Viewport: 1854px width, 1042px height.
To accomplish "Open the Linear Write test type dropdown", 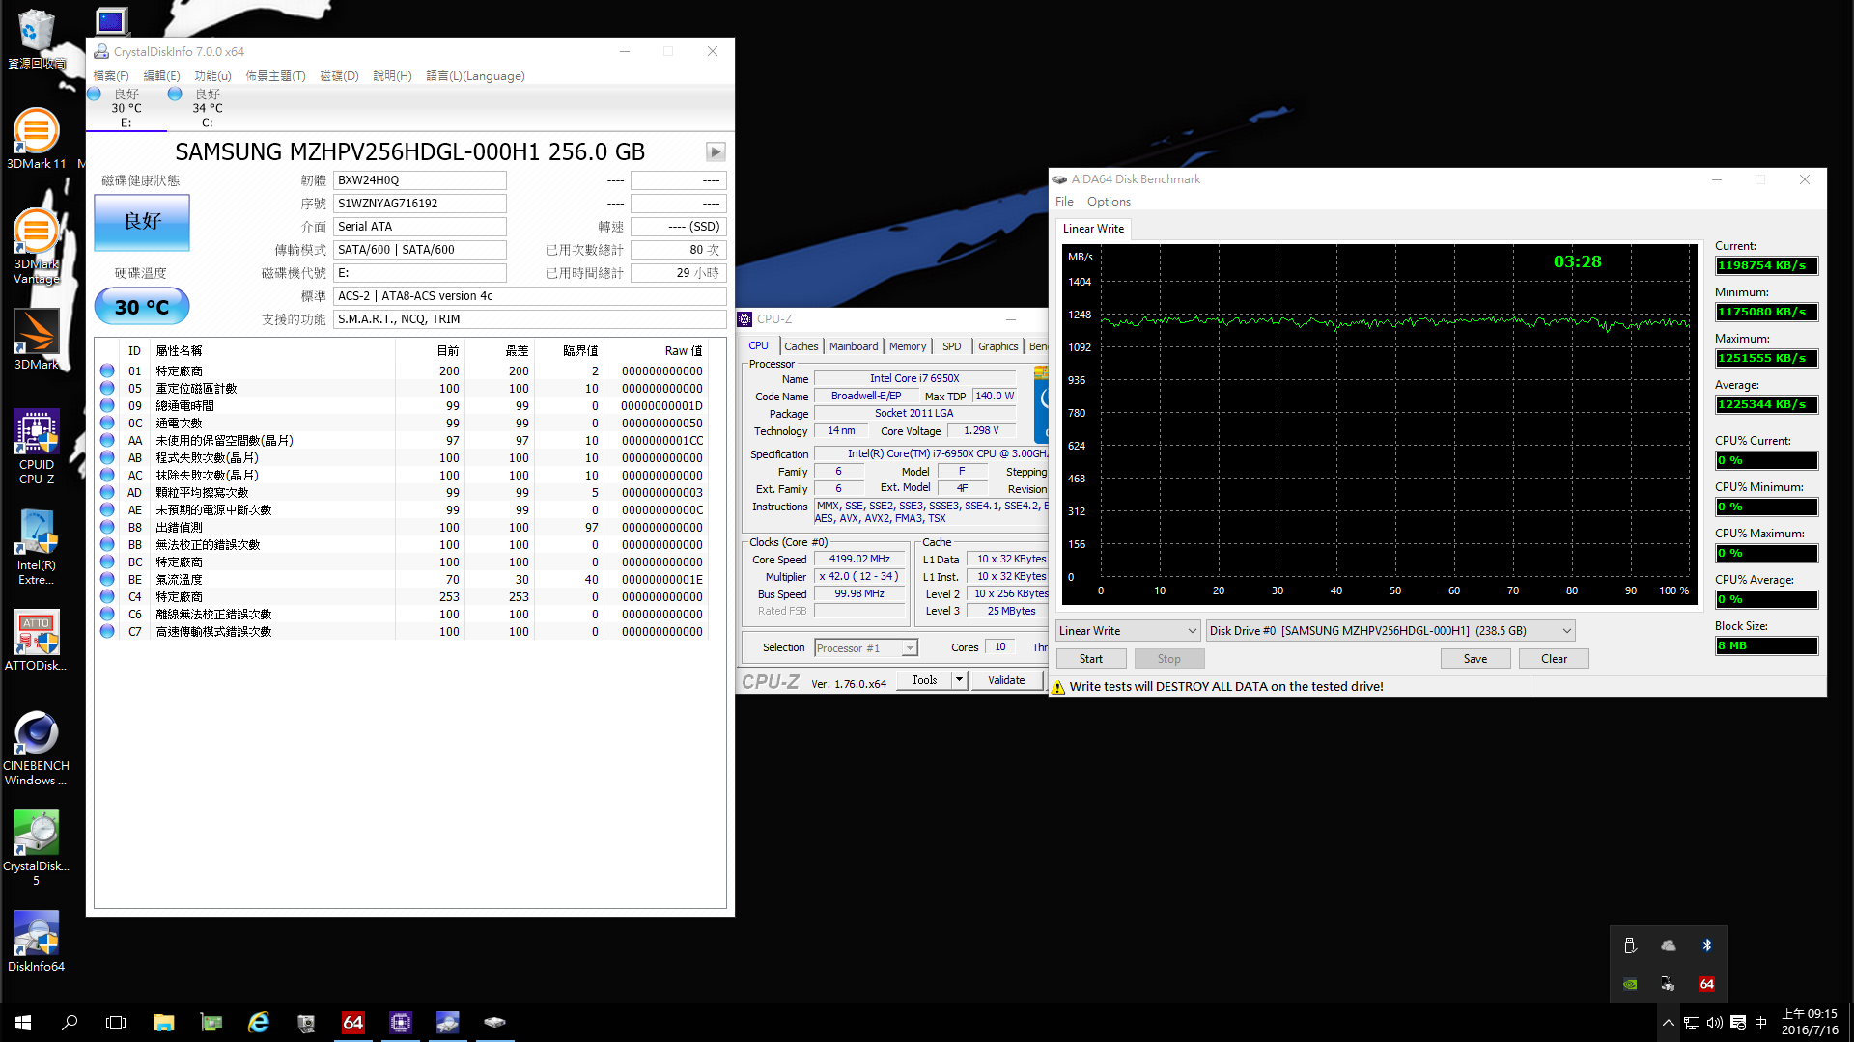I will point(1127,631).
